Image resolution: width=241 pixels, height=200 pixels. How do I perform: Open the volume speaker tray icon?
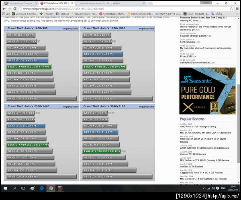(213, 188)
